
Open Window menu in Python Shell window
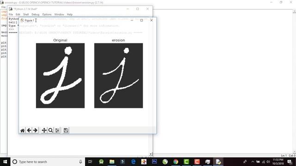pos(59,14)
